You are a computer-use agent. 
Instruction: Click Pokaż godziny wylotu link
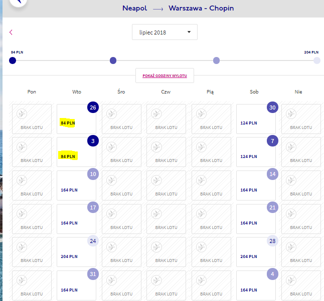pos(165,75)
